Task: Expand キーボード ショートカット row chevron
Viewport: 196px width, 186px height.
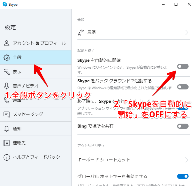Action: pos(187,160)
